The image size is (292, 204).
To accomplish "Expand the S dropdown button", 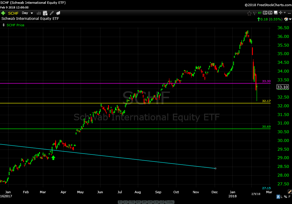I will pyautogui.click(x=265, y=13).
